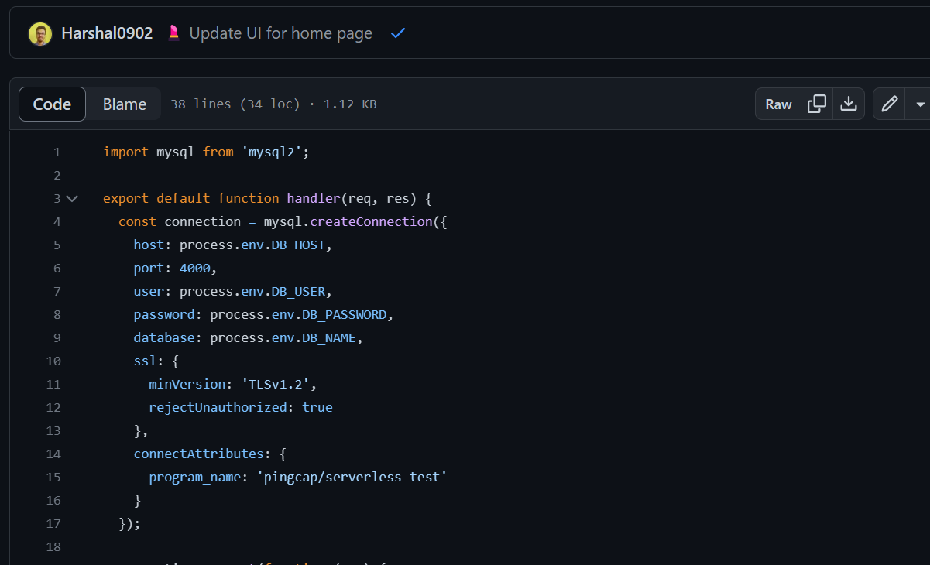
Task: Open more edit options dropdown arrow
Action: coord(919,104)
